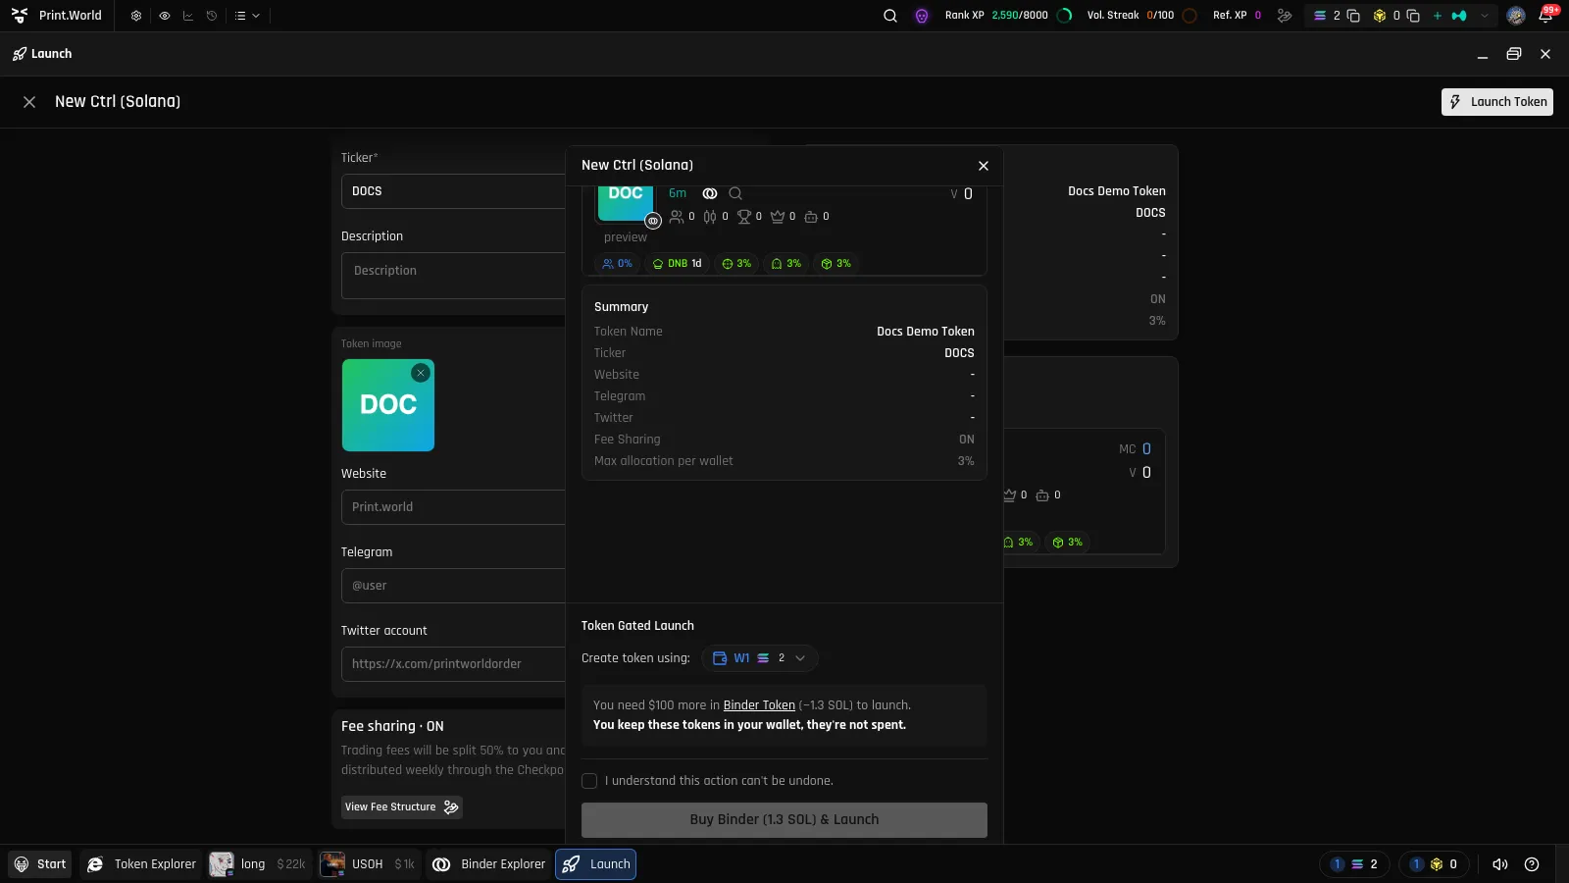This screenshot has width=1569, height=883.
Task: Open the USOH token tab in taskbar
Action: click(x=370, y=864)
